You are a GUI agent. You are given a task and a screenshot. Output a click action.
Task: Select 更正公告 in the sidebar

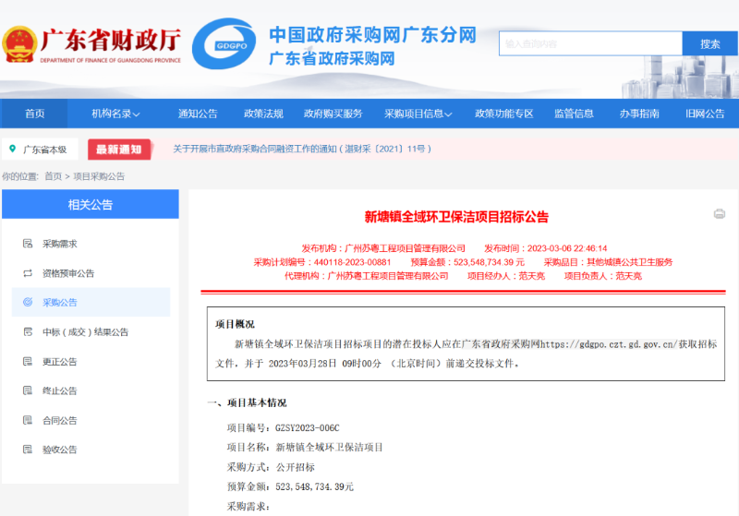pyautogui.click(x=59, y=362)
